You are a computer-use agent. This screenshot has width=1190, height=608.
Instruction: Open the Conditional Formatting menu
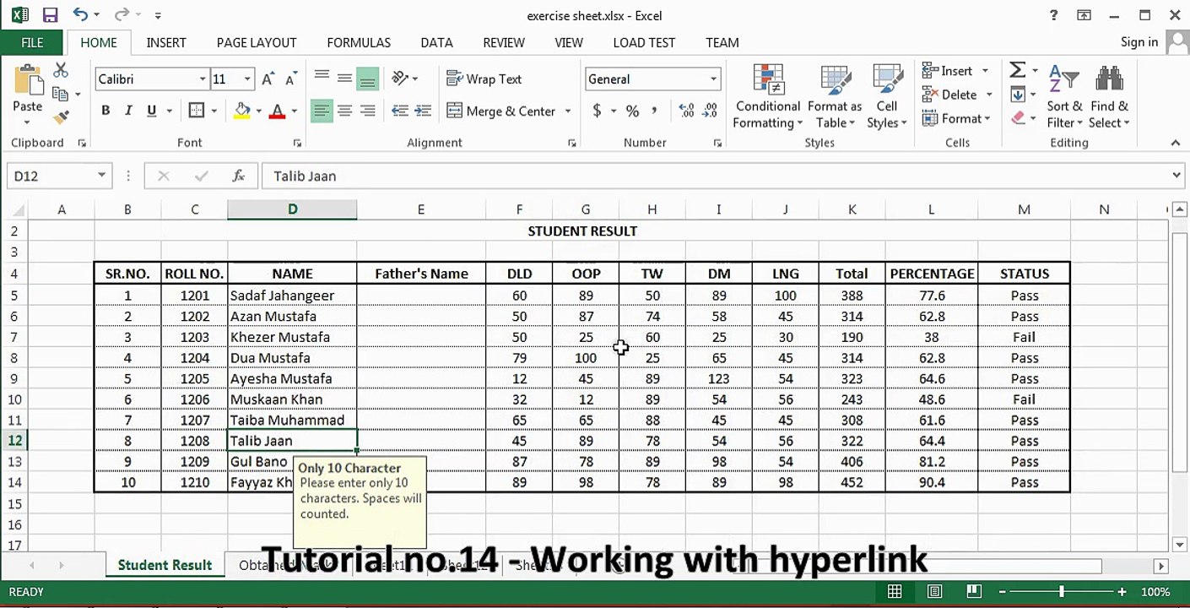point(768,96)
